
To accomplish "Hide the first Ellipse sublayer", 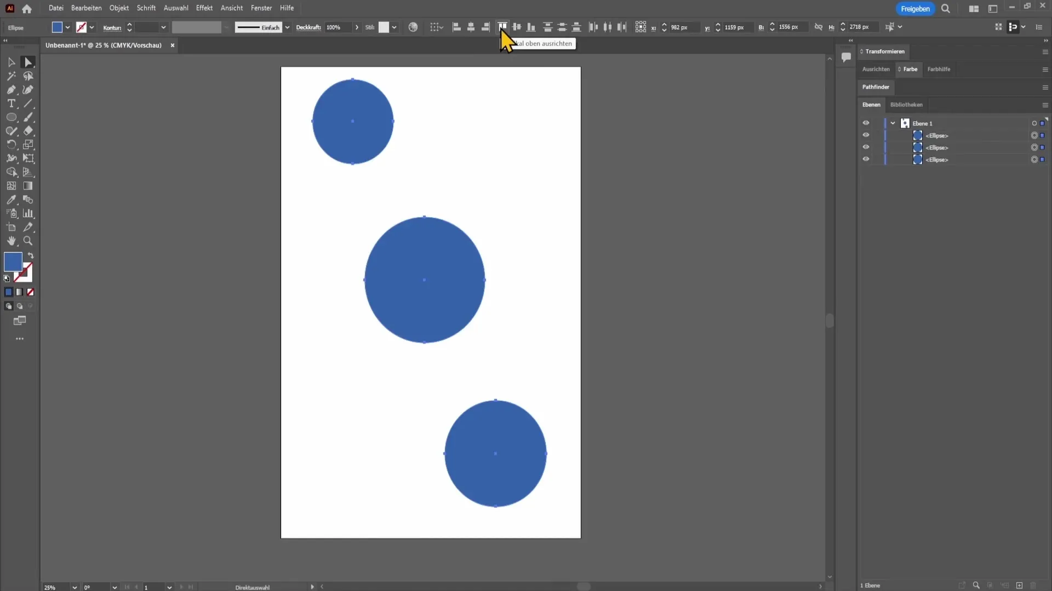I will tap(866, 135).
